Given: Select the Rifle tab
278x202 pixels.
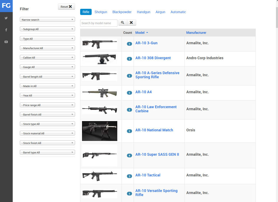Looking at the screenshot, I should [x=86, y=12].
